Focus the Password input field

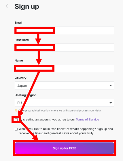click(65, 47)
